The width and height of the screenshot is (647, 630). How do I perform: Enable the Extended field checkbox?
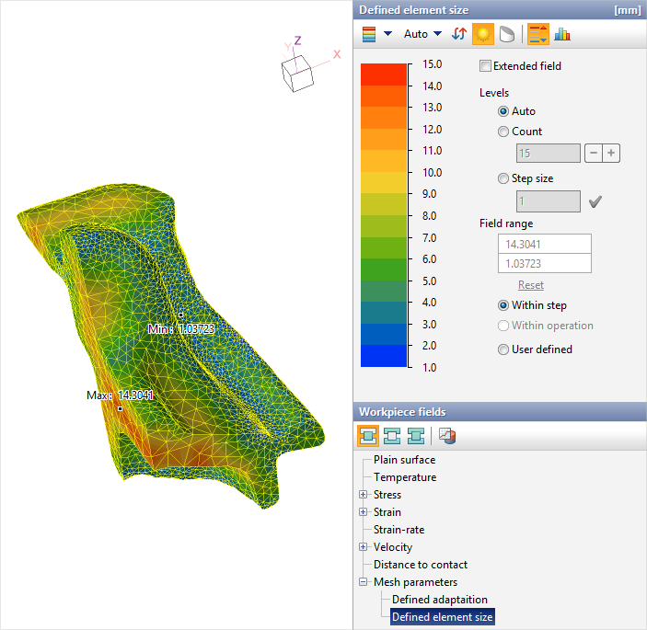(x=486, y=66)
